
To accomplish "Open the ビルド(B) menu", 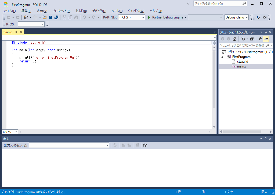I will point(81,11).
